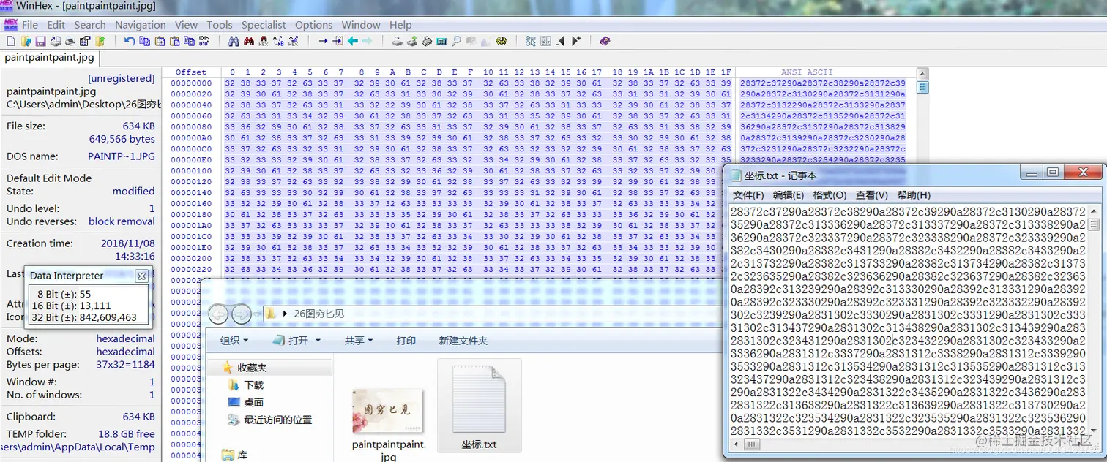Open the Specialist menu in WinHex
The image size is (1107, 462).
point(263,24)
